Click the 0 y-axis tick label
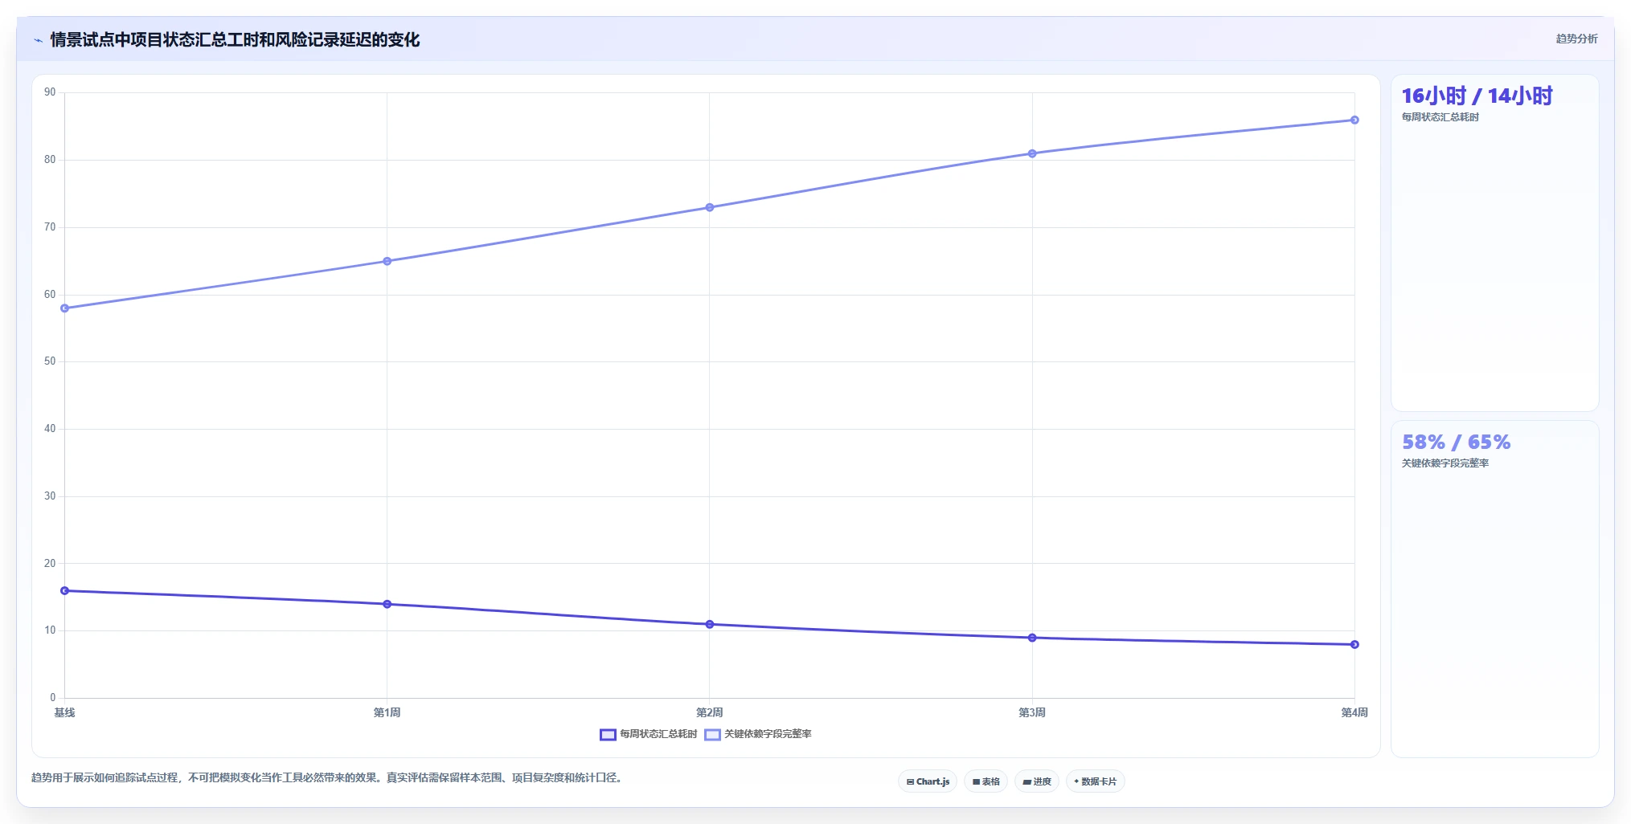The image size is (1631, 824). (x=53, y=698)
